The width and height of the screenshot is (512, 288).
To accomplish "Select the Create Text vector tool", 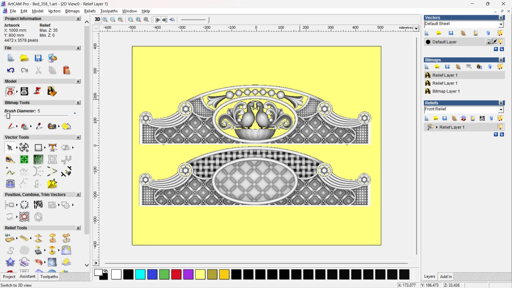I will point(53,147).
